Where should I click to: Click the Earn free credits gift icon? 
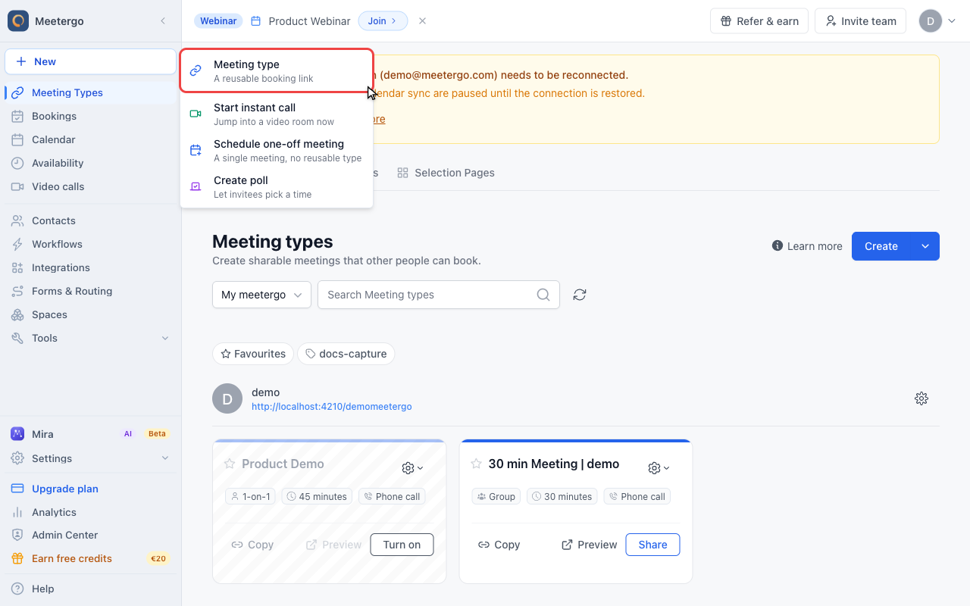(x=17, y=558)
